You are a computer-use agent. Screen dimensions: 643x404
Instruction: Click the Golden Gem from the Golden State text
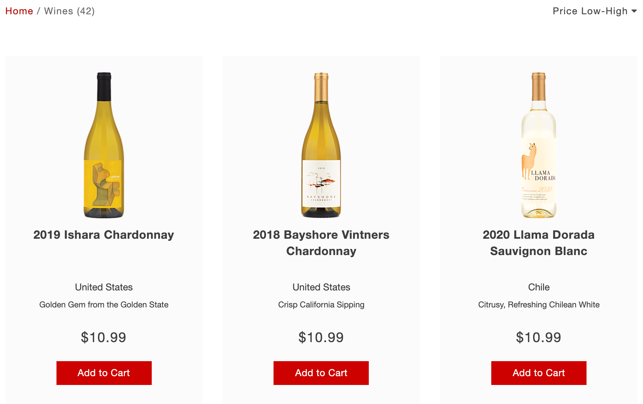tap(104, 305)
